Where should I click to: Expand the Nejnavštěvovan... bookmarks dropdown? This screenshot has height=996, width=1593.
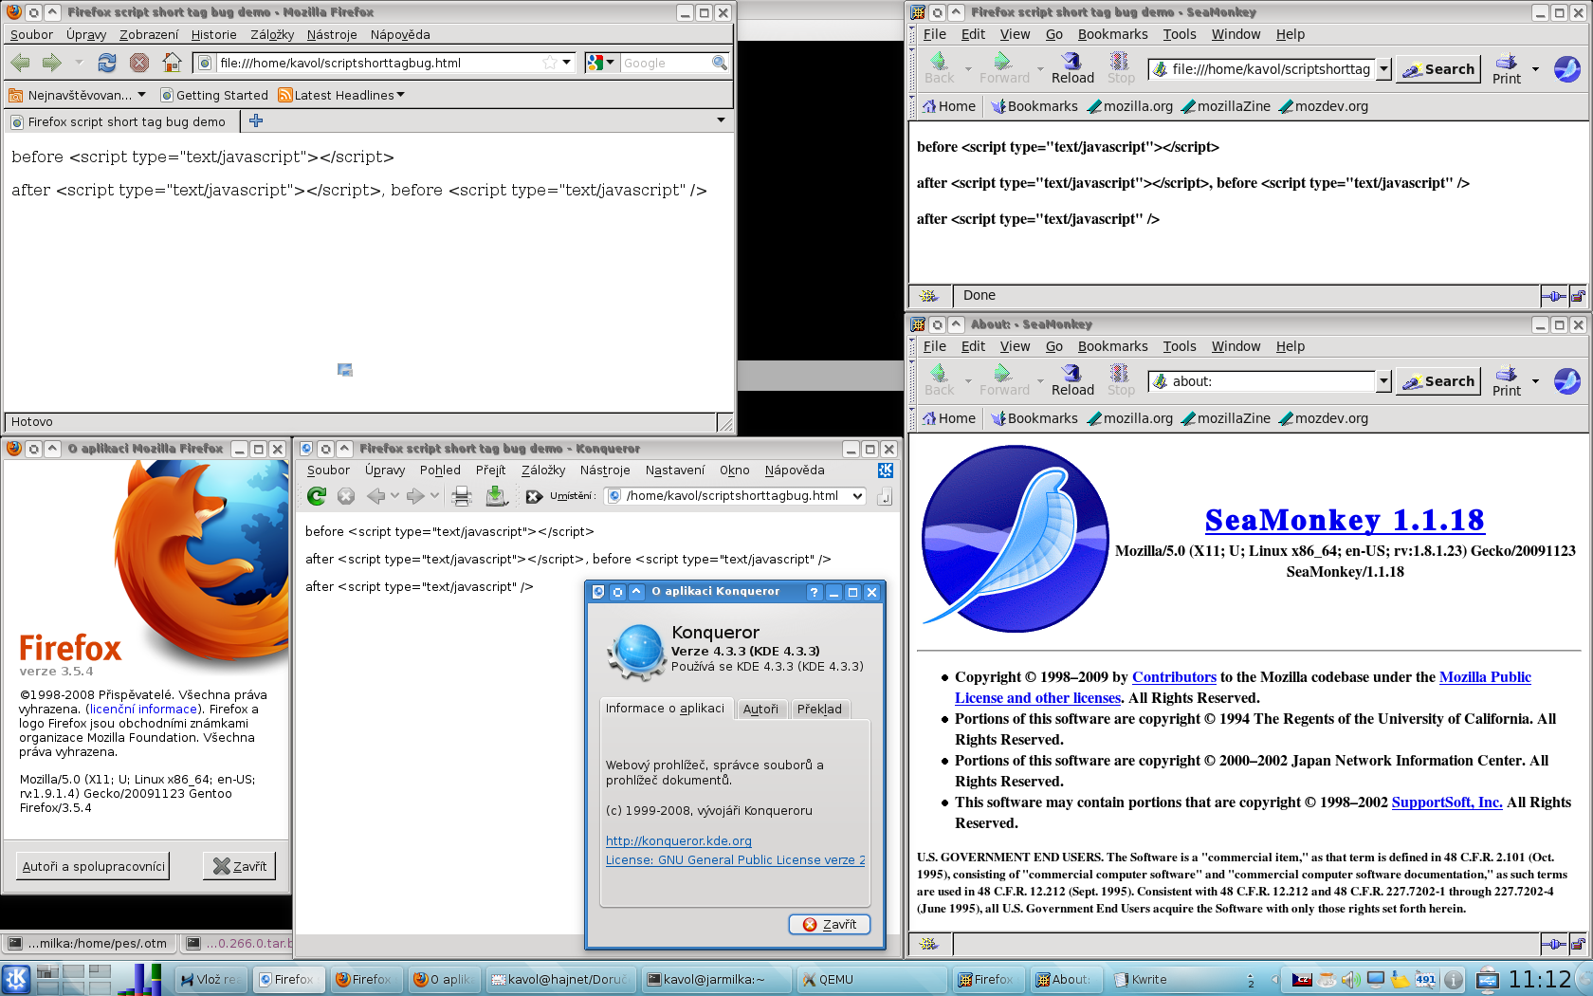coord(141,95)
